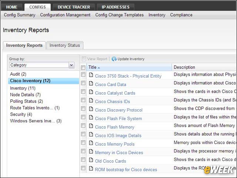Open ROM bootstrap for Cisco devices report
The image size is (237, 178).
coord(126,169)
